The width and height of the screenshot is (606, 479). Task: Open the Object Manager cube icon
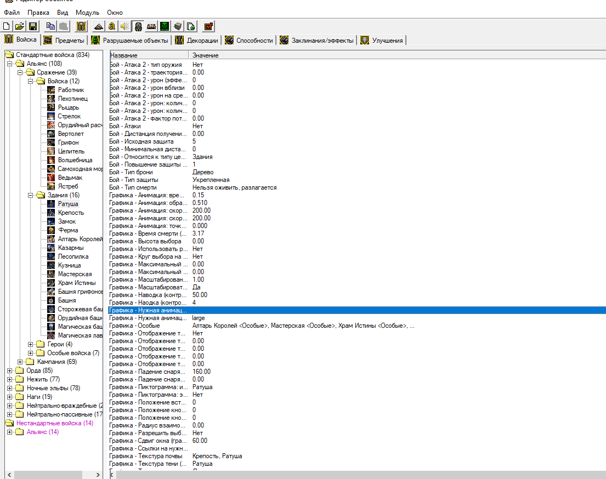point(178,26)
